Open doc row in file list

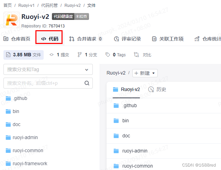(x=164, y=136)
